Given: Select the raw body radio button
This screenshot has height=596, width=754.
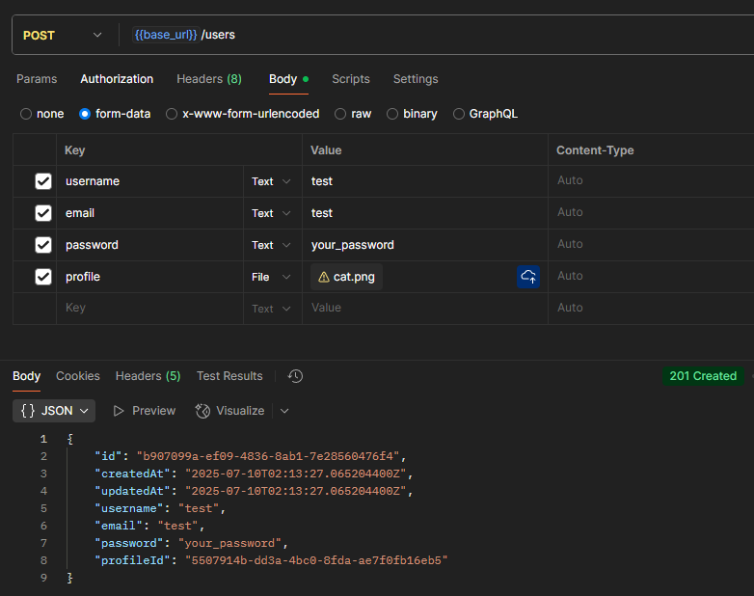Looking at the screenshot, I should (x=340, y=114).
